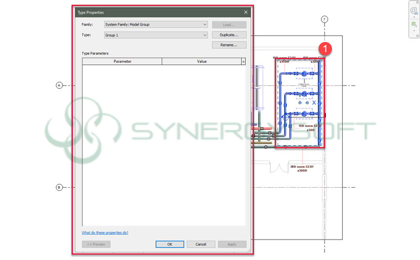The height and width of the screenshot is (260, 420).
Task: Click the Parameter column header
Action: pyautogui.click(x=122, y=61)
